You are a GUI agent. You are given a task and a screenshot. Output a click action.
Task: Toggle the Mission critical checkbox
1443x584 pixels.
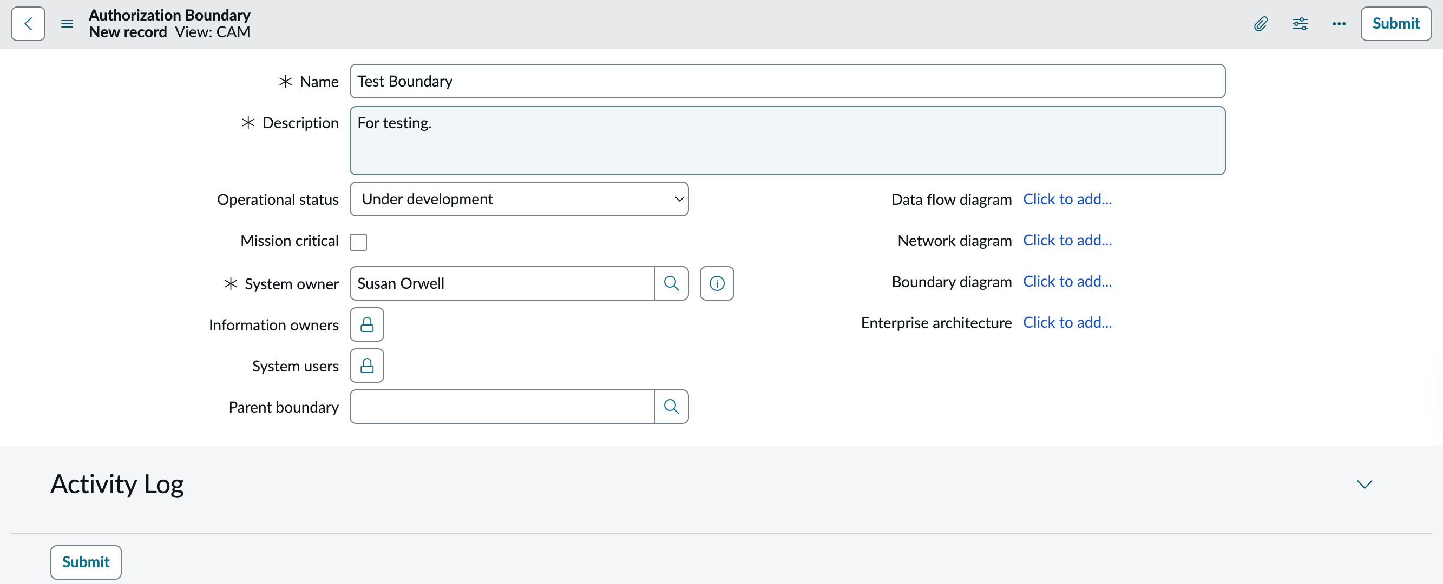point(358,242)
